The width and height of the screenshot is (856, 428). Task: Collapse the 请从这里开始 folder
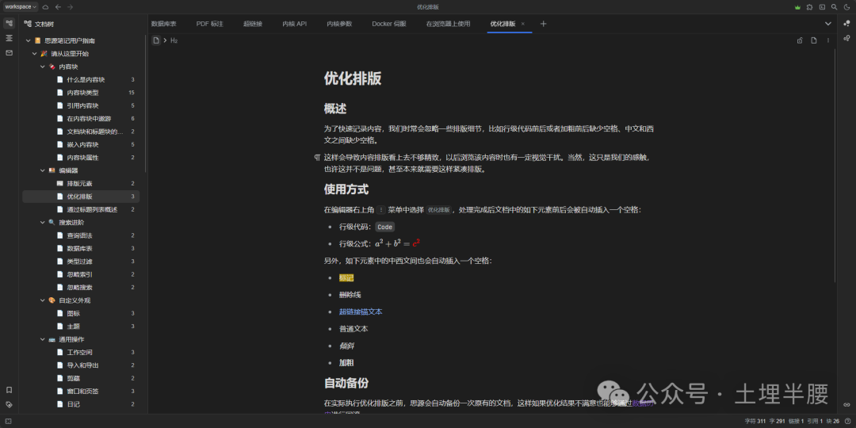pyautogui.click(x=35, y=54)
